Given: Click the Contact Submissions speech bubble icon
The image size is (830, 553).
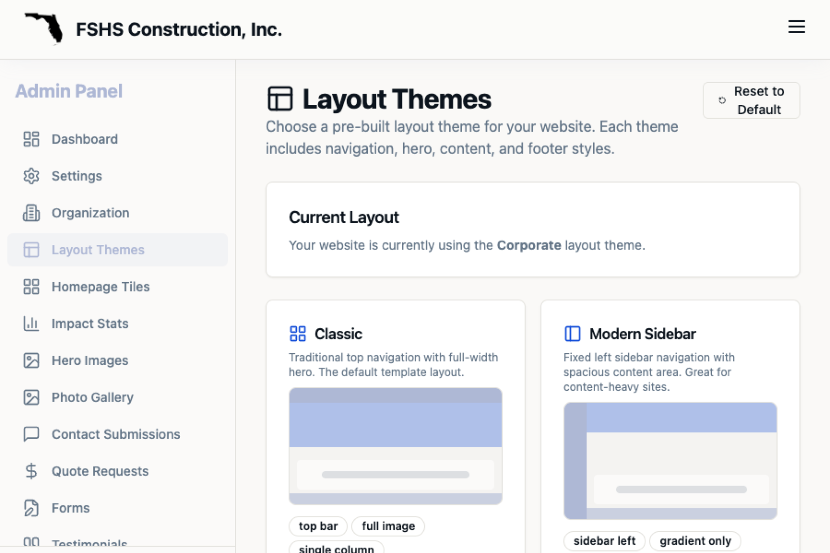Looking at the screenshot, I should click(31, 434).
